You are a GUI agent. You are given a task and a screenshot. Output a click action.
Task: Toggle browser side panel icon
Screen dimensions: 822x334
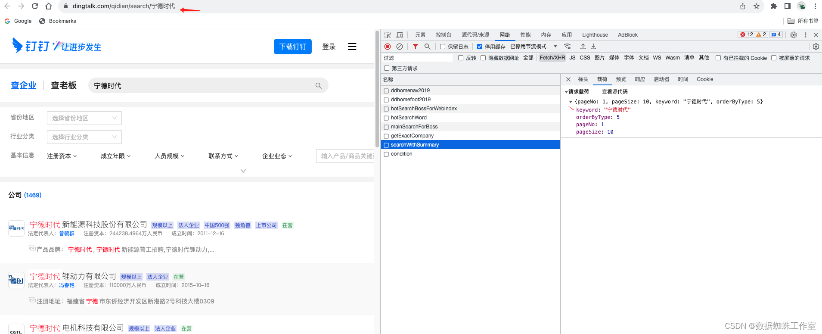tap(788, 6)
